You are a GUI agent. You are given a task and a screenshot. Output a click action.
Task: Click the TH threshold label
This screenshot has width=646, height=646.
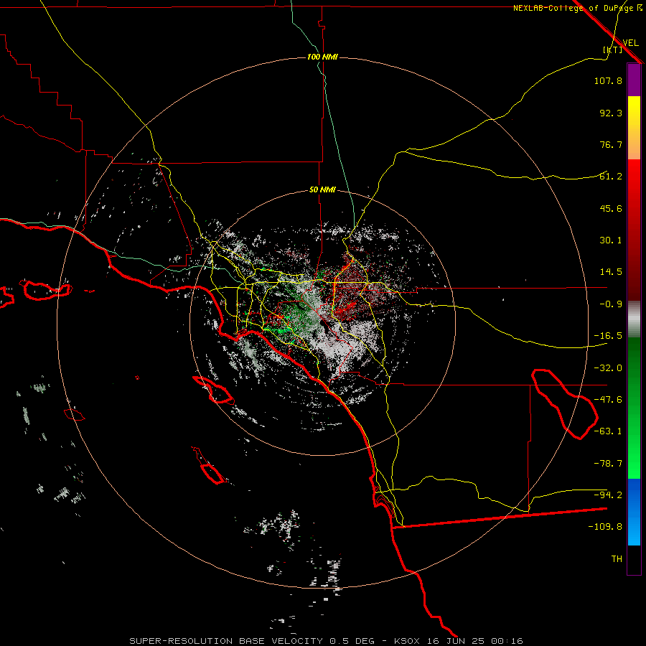point(617,559)
